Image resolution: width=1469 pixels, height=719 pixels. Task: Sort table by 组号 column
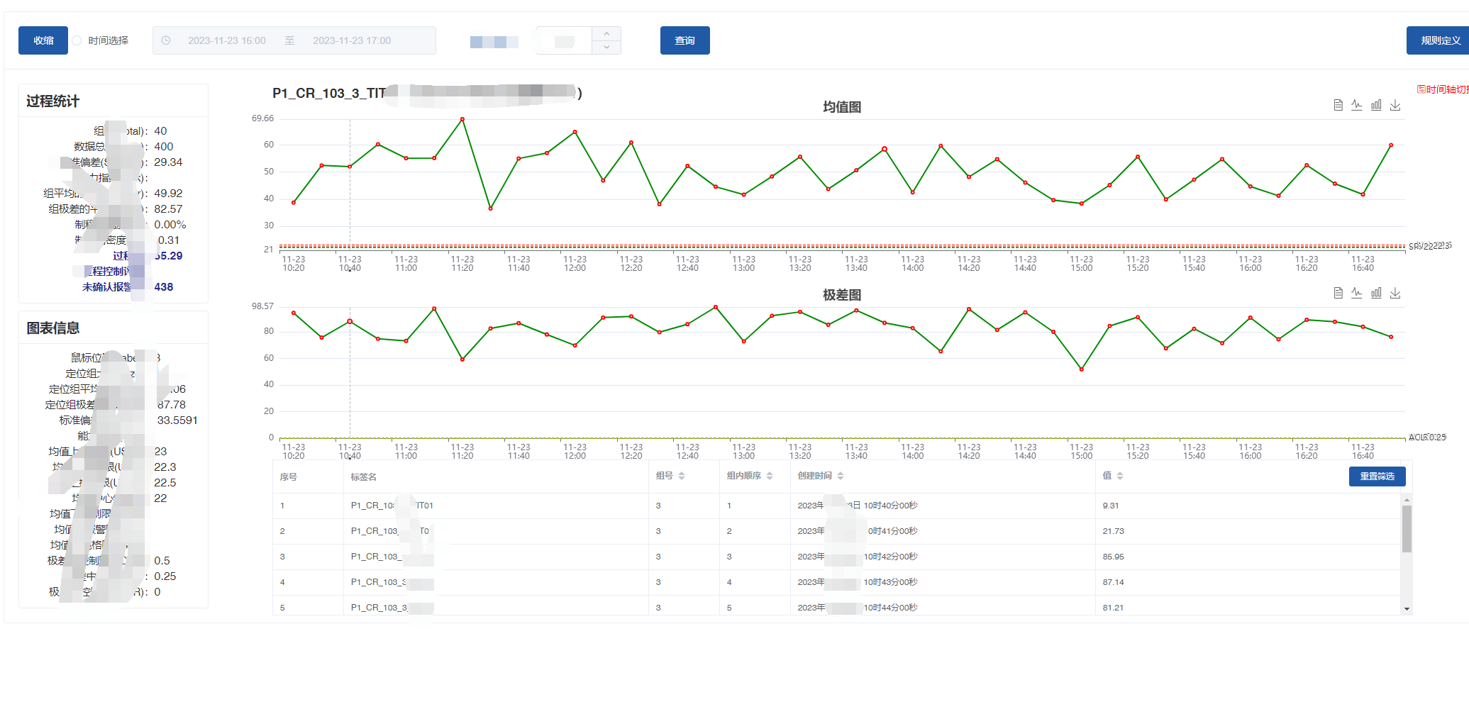pos(682,476)
